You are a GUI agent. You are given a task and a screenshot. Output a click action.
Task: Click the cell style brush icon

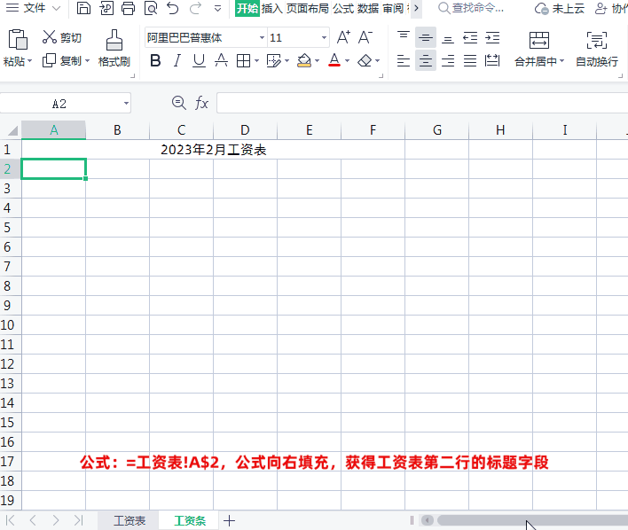point(273,61)
